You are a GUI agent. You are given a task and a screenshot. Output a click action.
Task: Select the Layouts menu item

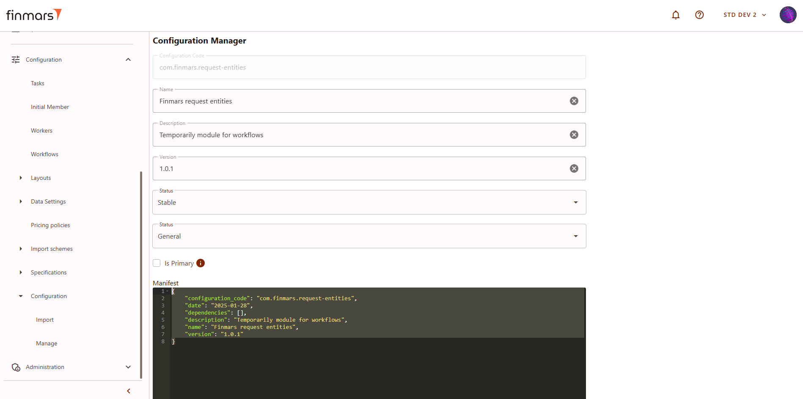[41, 178]
